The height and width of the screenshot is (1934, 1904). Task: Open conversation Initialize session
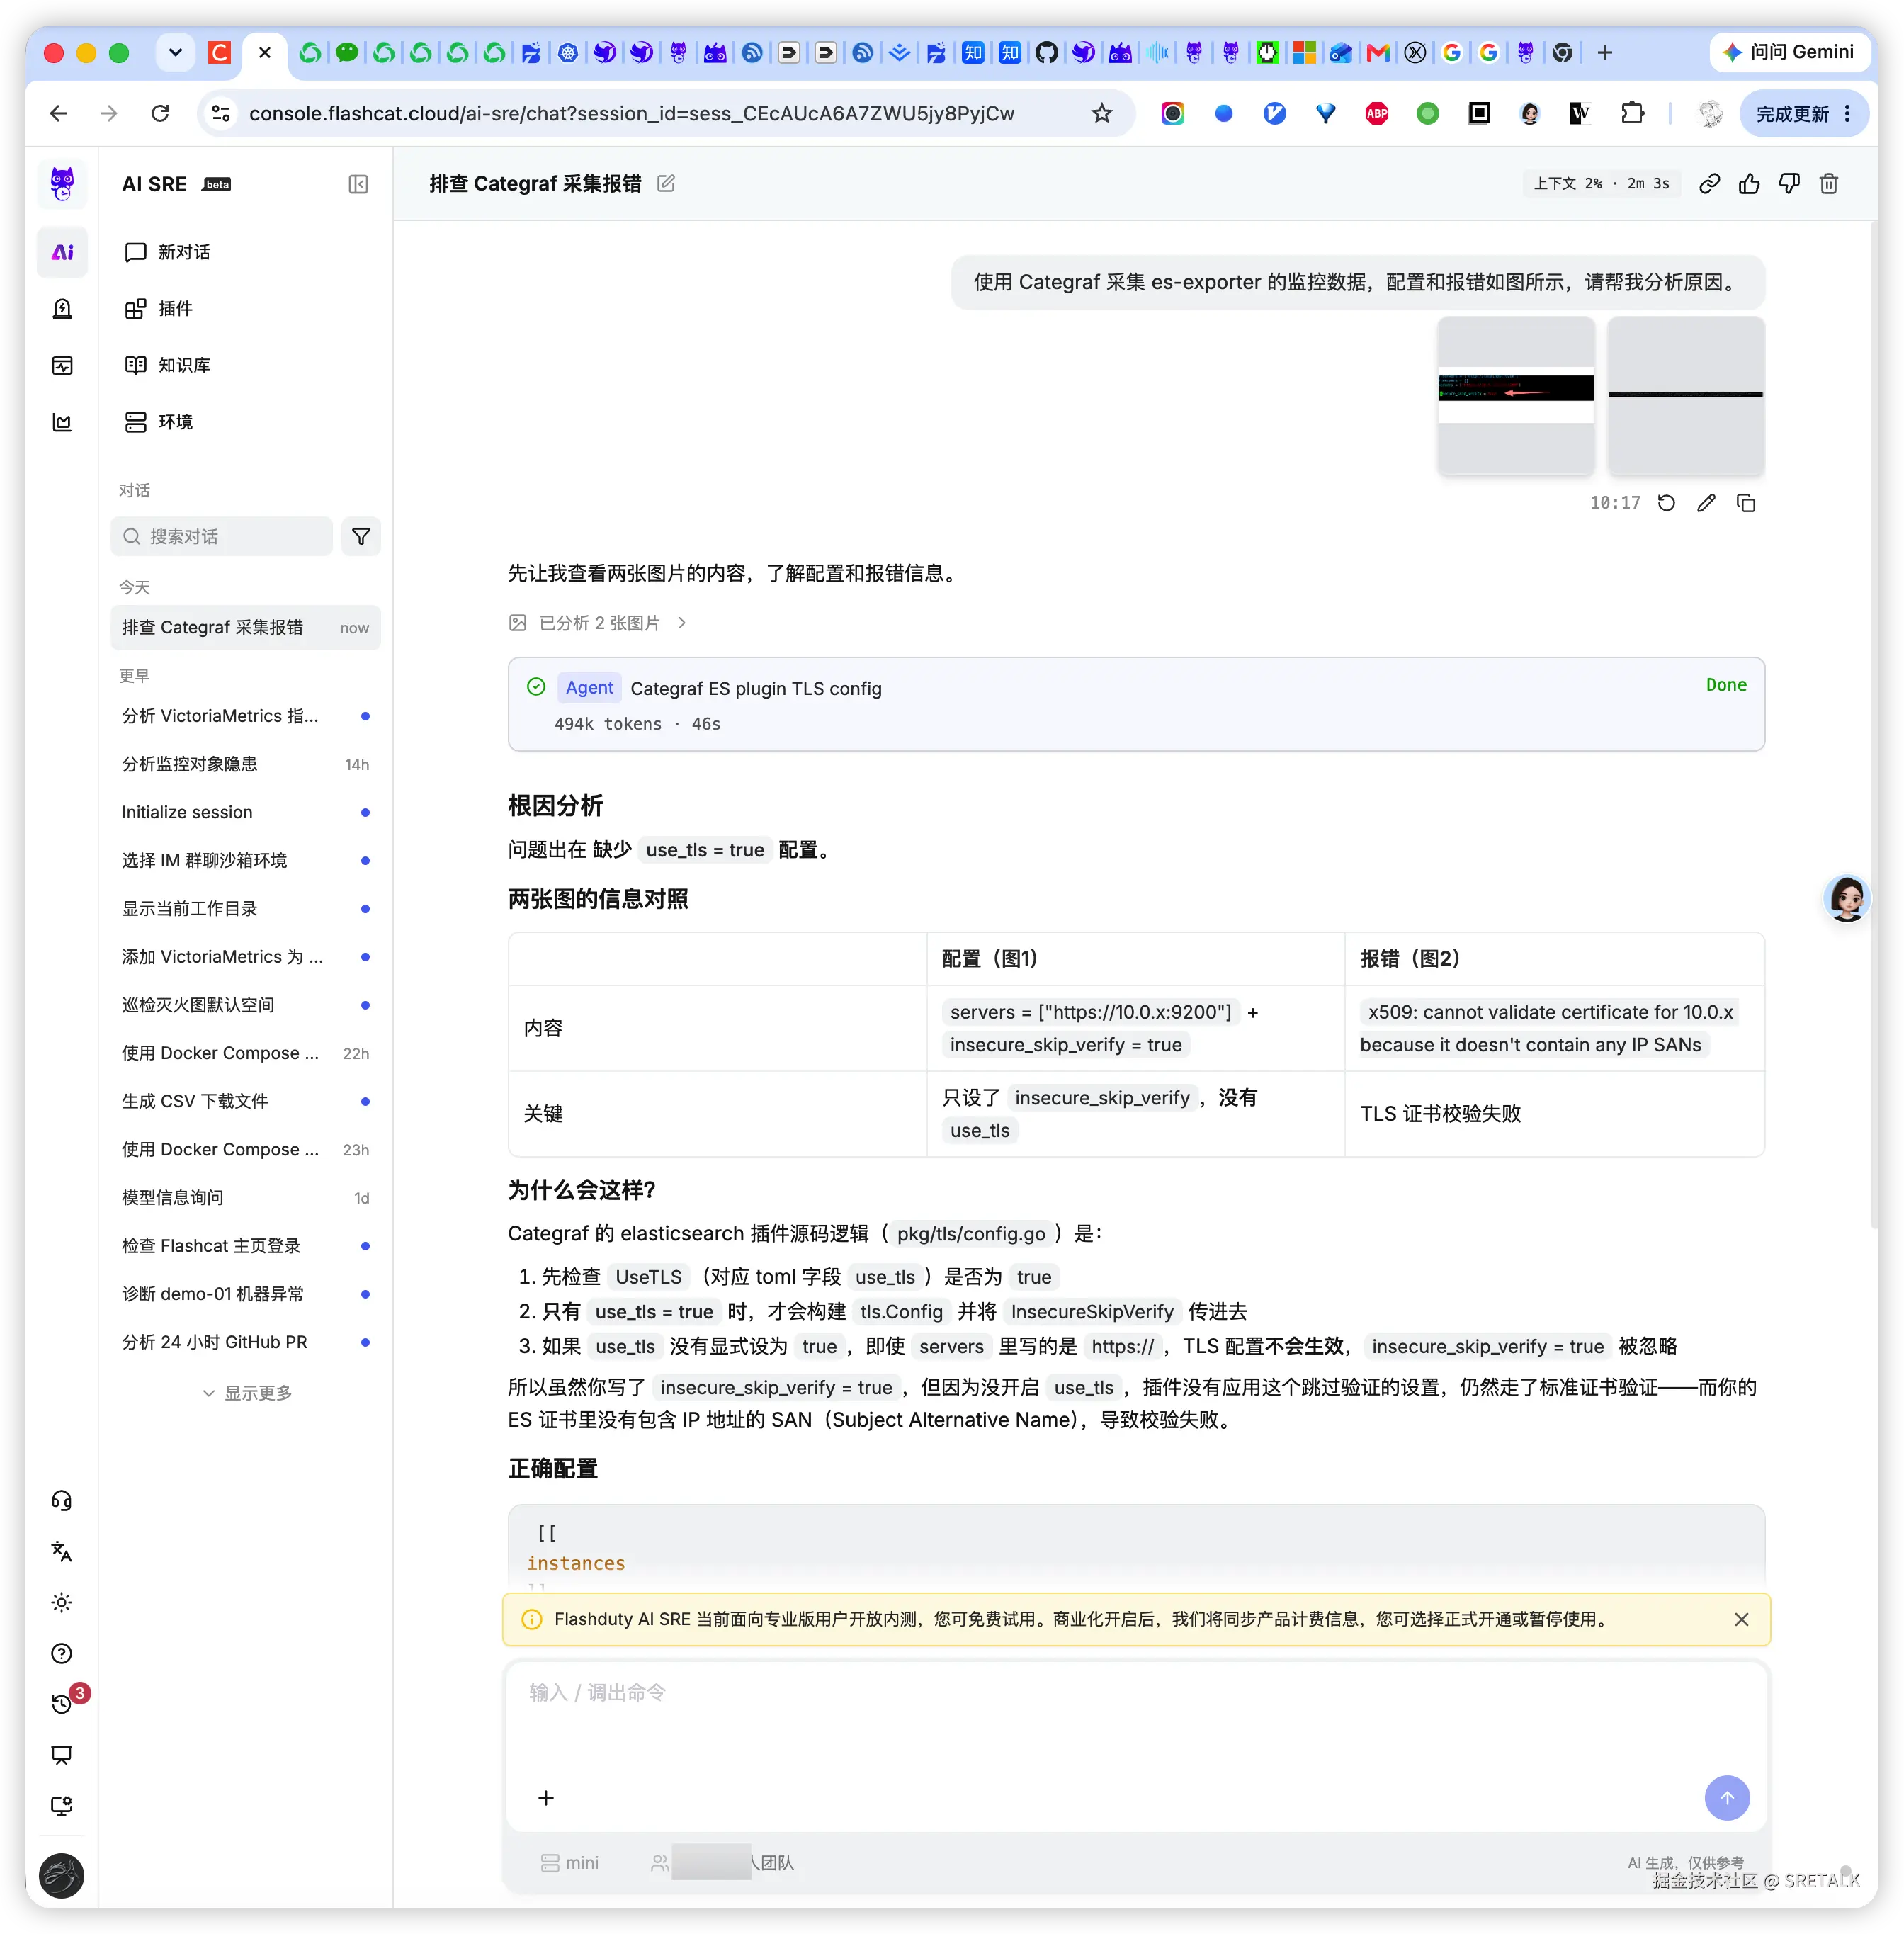pos(245,812)
